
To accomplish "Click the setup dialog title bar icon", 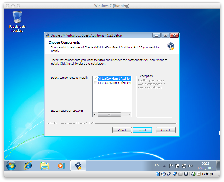I will click(47, 35).
